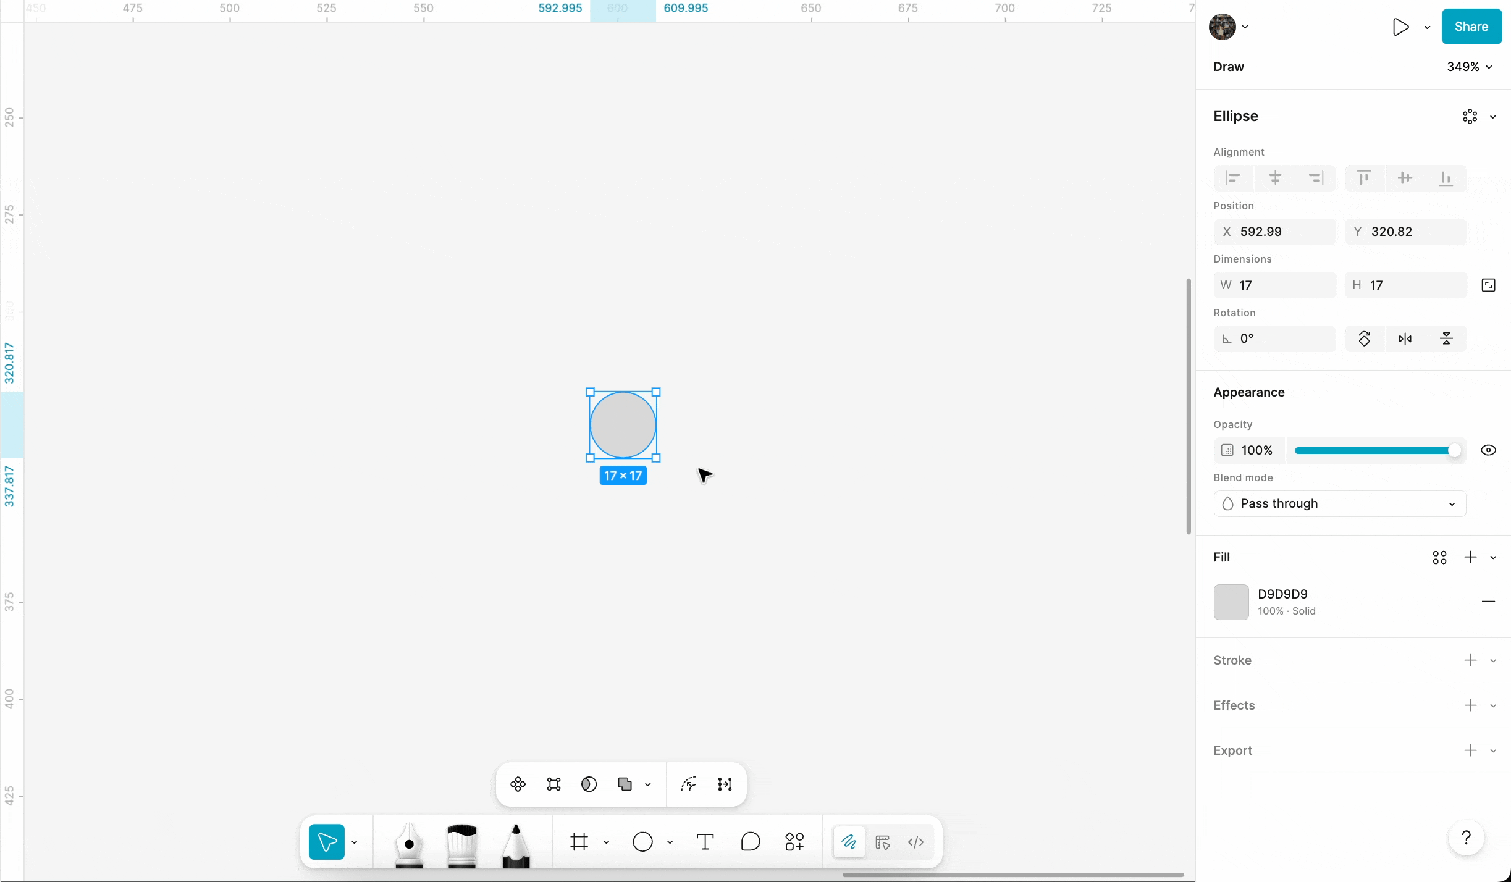Click the Share button
Viewport: 1511px width, 882px height.
point(1471,27)
